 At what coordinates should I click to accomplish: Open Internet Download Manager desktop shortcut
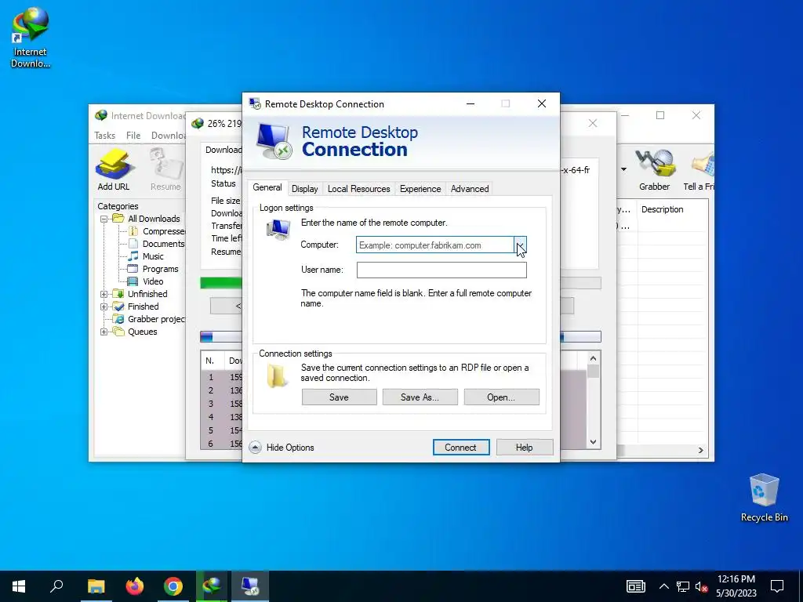(x=31, y=38)
